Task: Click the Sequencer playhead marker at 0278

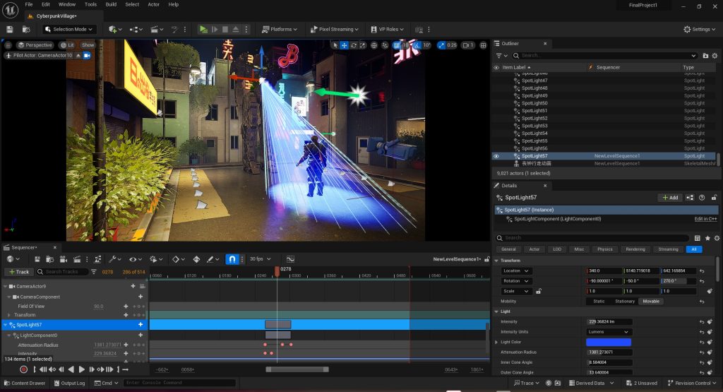Action: click(277, 271)
